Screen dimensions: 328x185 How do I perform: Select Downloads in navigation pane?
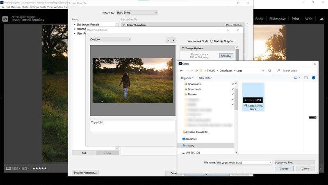[x=194, y=84]
